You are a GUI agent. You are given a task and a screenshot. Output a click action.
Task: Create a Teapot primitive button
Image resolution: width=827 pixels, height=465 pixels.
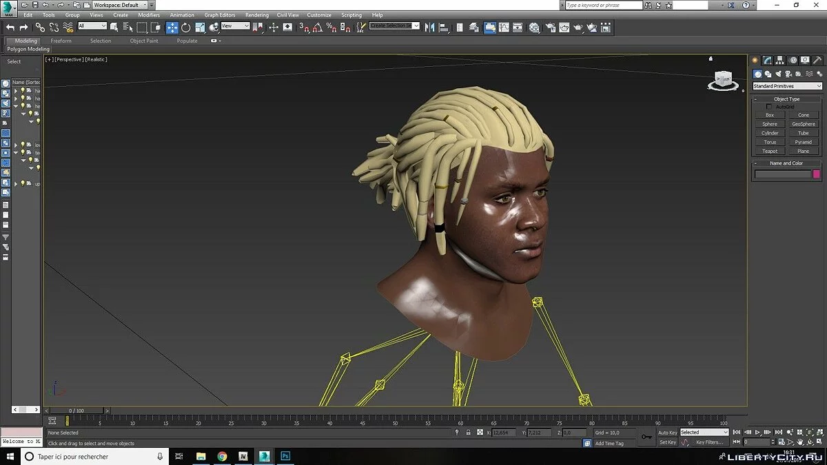pyautogui.click(x=770, y=151)
